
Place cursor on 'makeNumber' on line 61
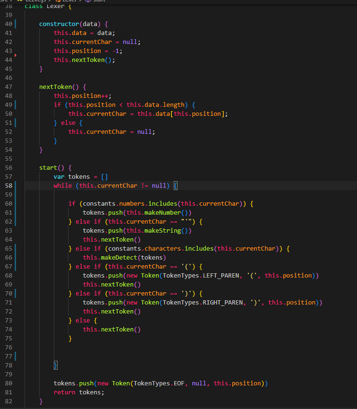pos(162,213)
